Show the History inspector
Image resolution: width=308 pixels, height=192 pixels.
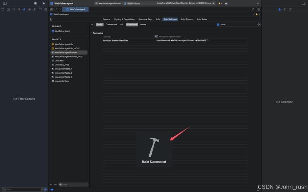pos(285,9)
